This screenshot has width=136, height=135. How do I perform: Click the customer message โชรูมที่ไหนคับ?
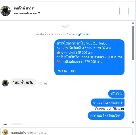[23, 82]
